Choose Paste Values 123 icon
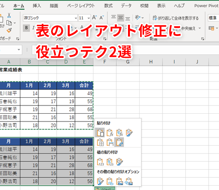Screen dimensions: 219x190 [x=100, y=162]
